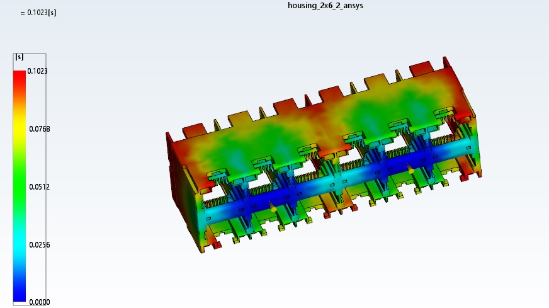Click the '= 0.1023[s]' time readout

[38, 13]
